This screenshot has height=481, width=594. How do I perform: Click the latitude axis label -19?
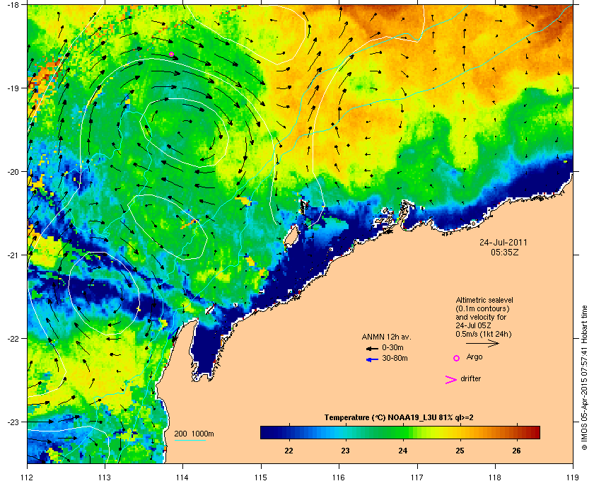point(13,88)
